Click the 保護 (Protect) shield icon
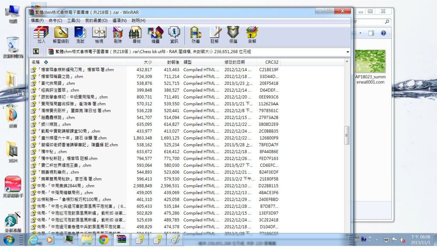The height and width of the screenshot is (250, 437). pyautogui.click(x=233, y=35)
